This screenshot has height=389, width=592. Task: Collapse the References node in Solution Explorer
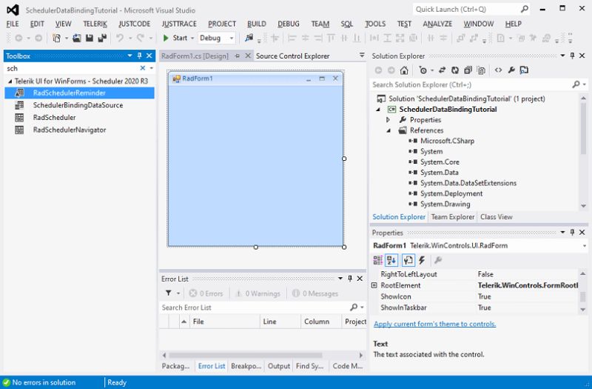pos(388,130)
